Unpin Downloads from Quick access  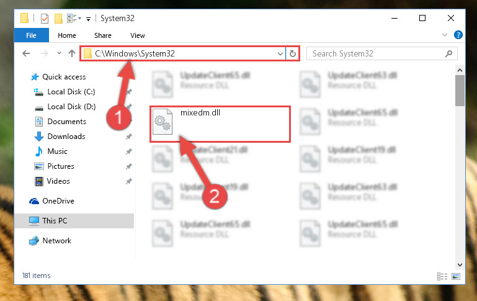coord(129,137)
